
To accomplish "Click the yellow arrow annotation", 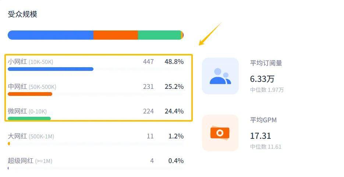I will pos(210,34).
